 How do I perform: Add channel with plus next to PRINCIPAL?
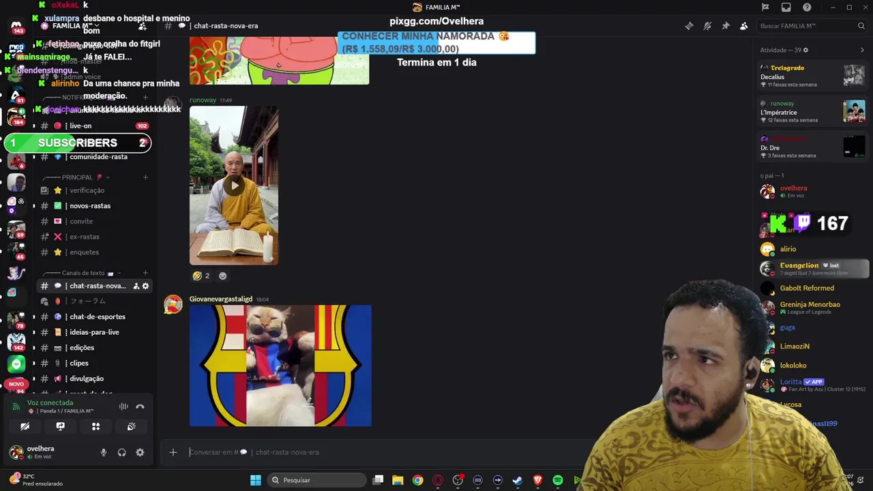coord(145,177)
